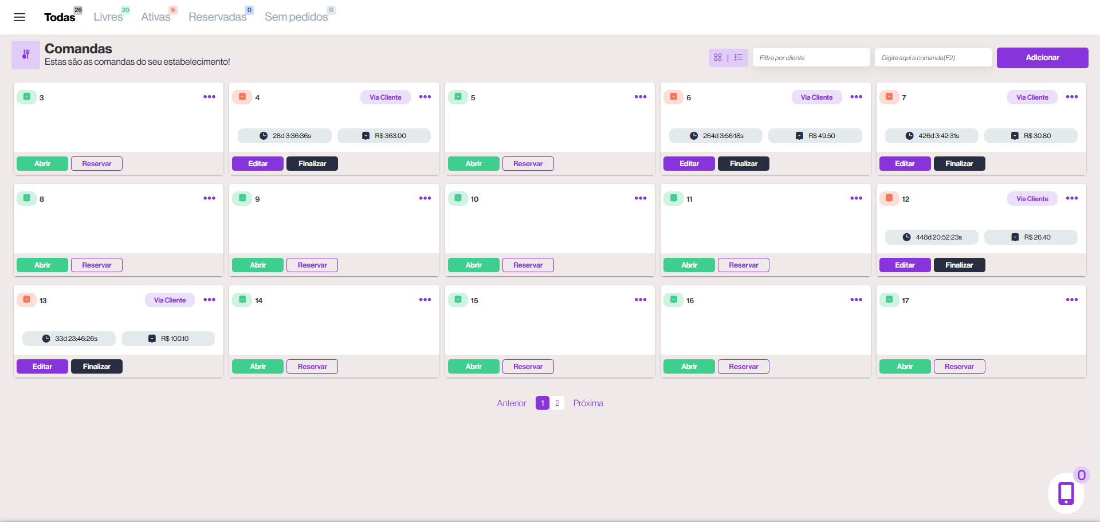
Task: Click the R$ 363.00 total on comanda 4
Action: (x=384, y=136)
